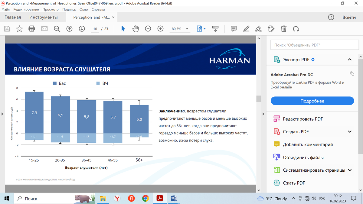The image size is (363, 204).
Task: Close the Perception_and_-M... document tab
Action: coord(113,17)
